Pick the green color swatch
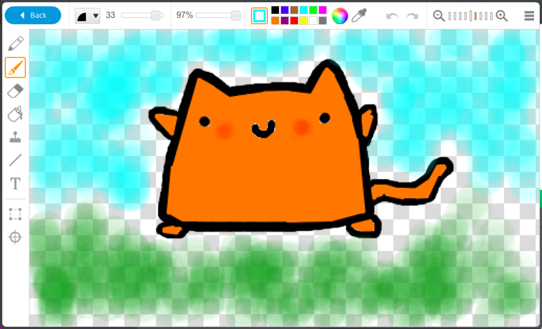Viewport: 542px width, 329px height. pos(313,10)
